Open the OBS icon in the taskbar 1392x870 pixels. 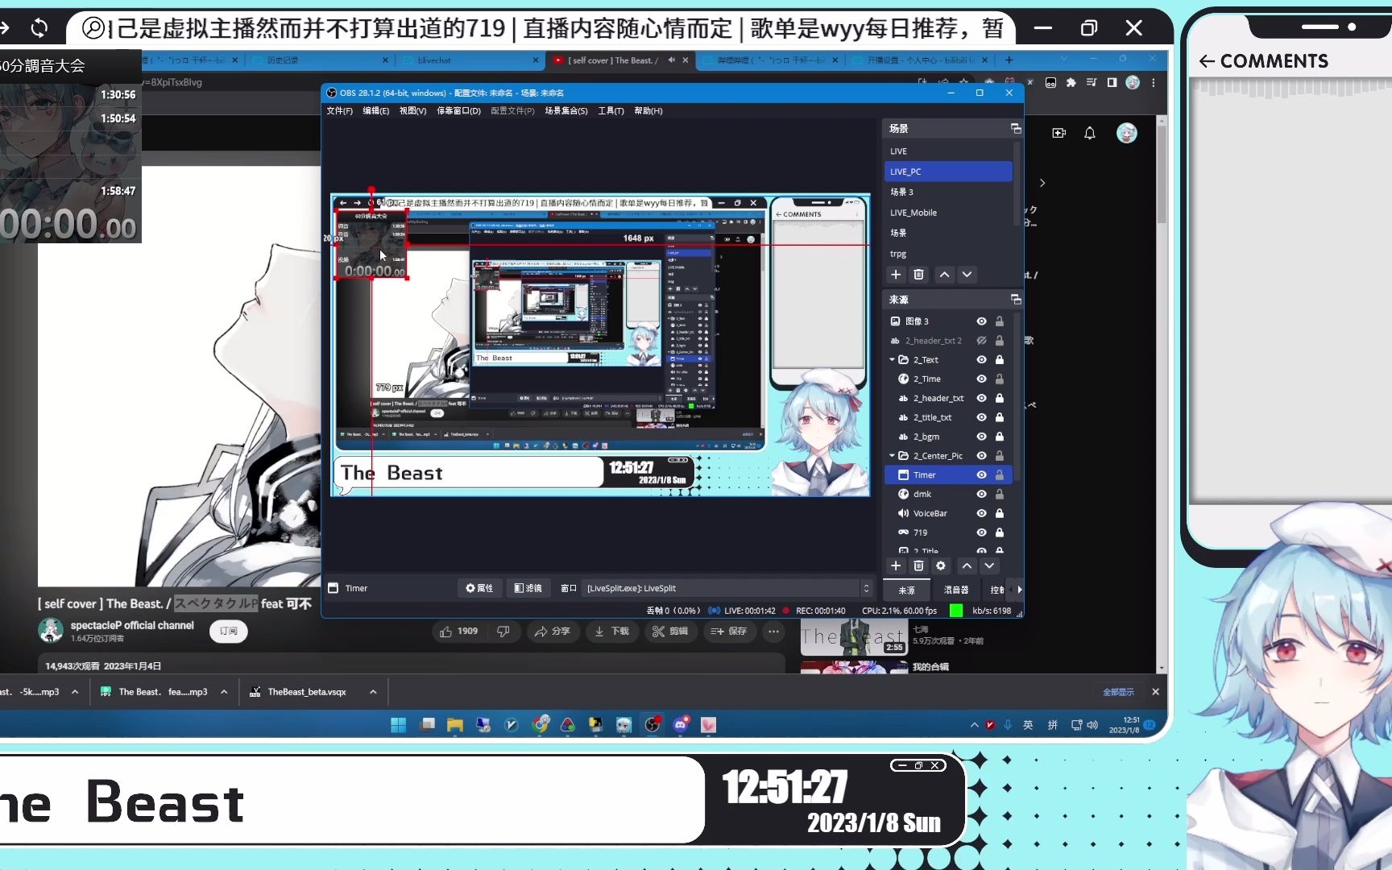[652, 725]
